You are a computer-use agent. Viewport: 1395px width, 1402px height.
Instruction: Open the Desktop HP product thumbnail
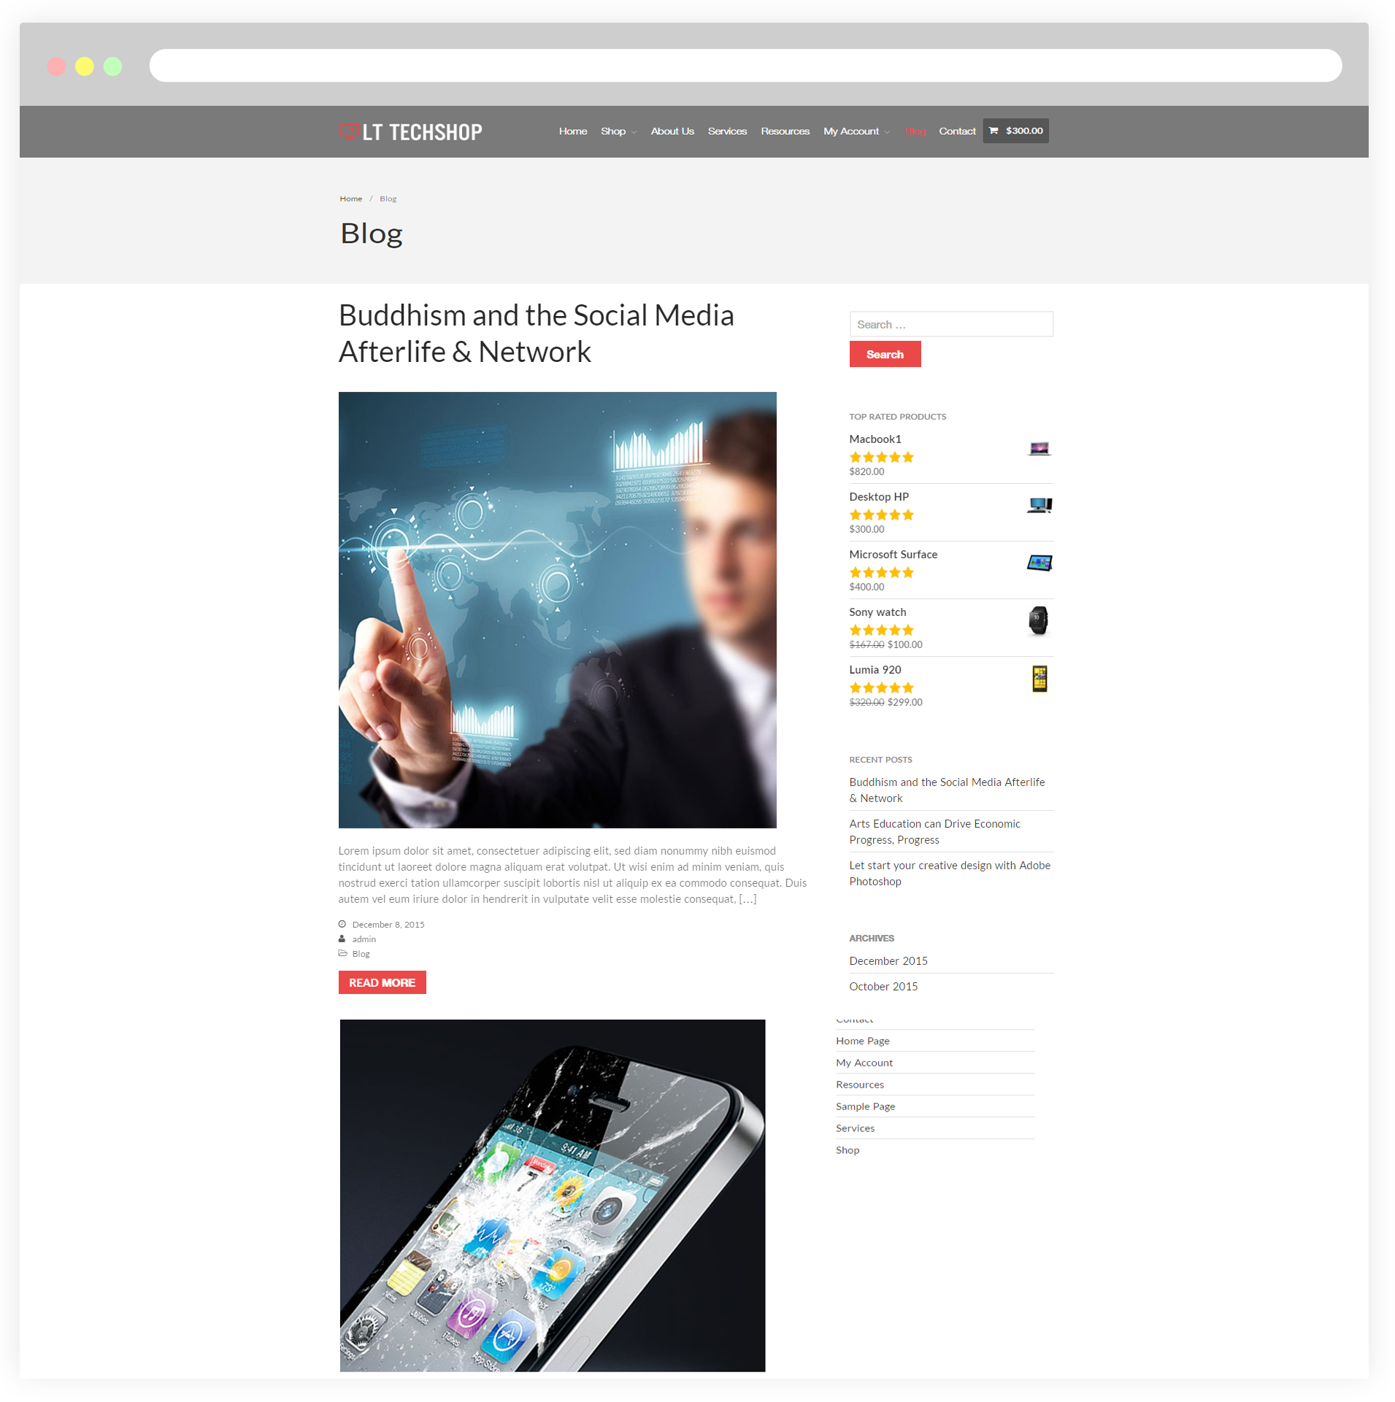click(1039, 505)
